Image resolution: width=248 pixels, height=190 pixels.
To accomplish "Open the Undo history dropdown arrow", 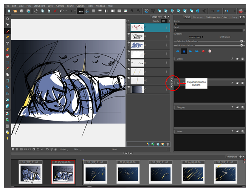I will tap(66, 11).
